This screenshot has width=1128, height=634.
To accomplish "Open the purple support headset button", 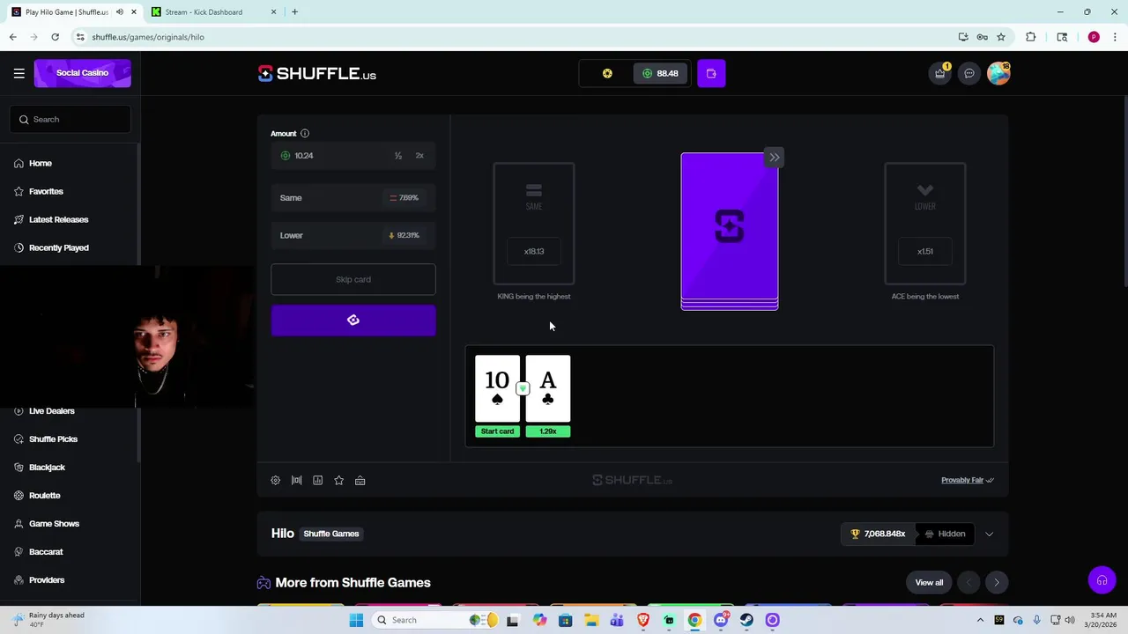I will click(1102, 580).
